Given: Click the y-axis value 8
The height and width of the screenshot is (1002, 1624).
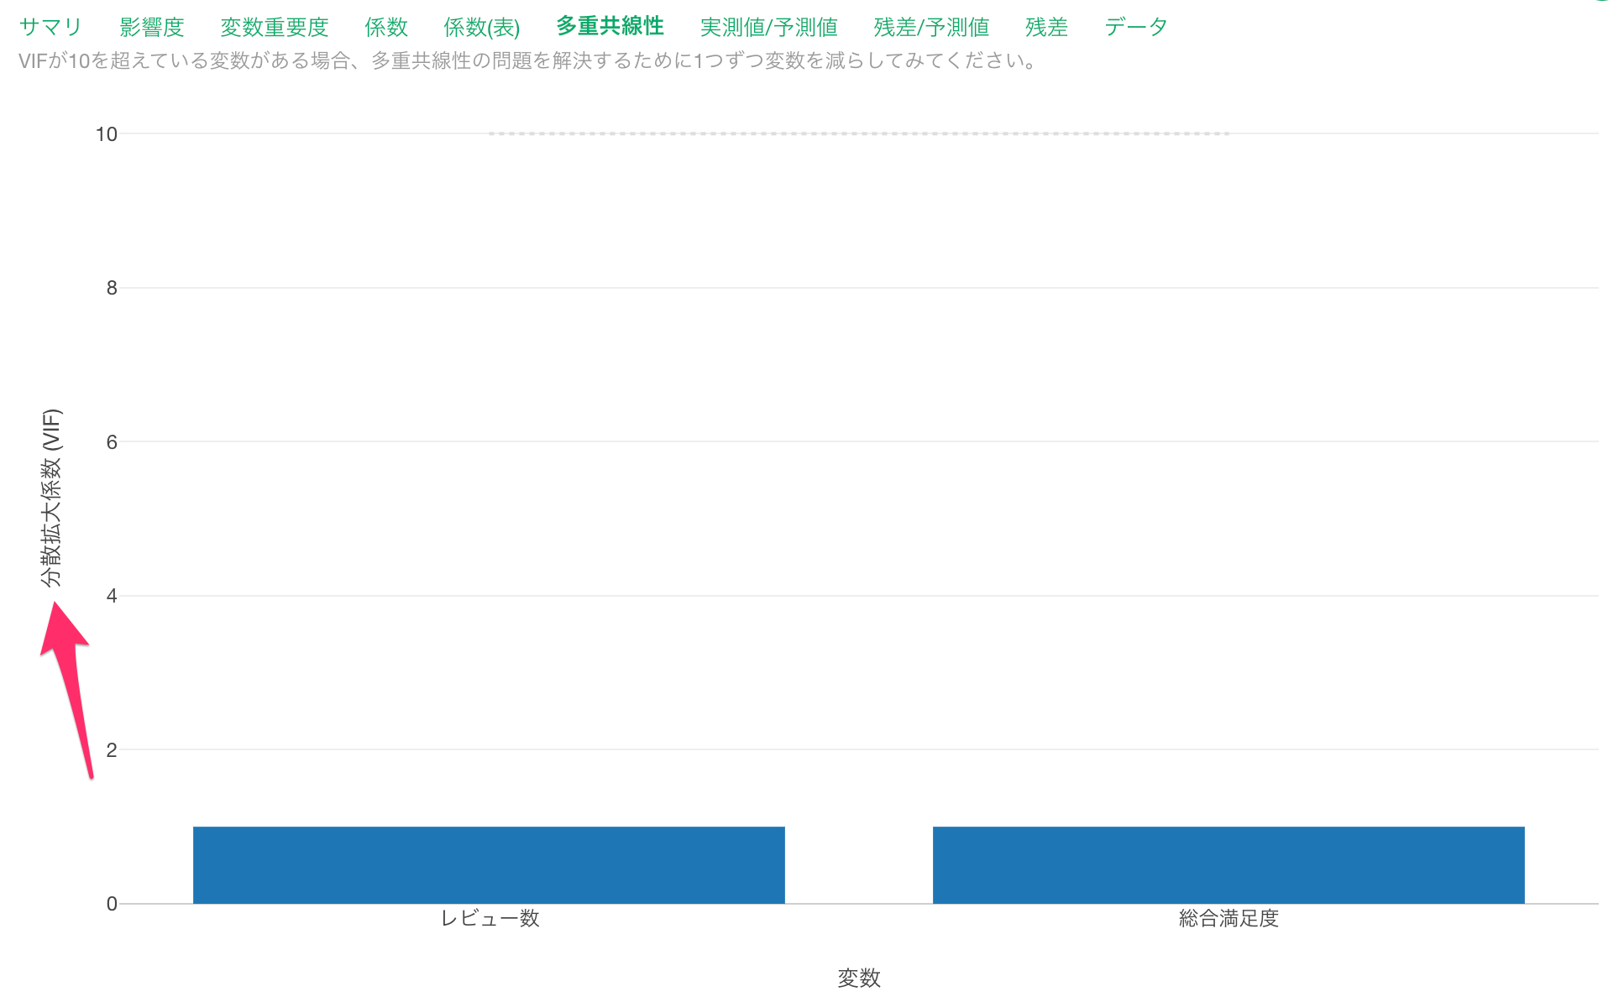Looking at the screenshot, I should 112,289.
